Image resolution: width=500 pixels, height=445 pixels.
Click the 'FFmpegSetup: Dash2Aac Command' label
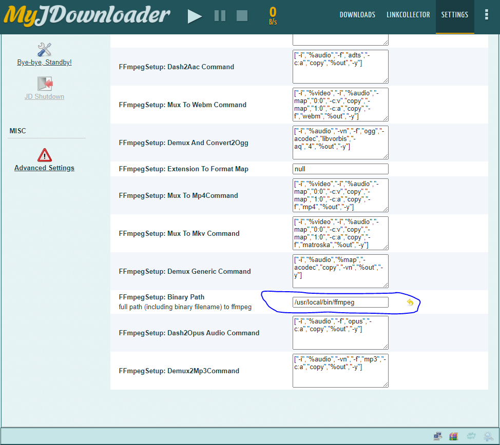(x=177, y=67)
